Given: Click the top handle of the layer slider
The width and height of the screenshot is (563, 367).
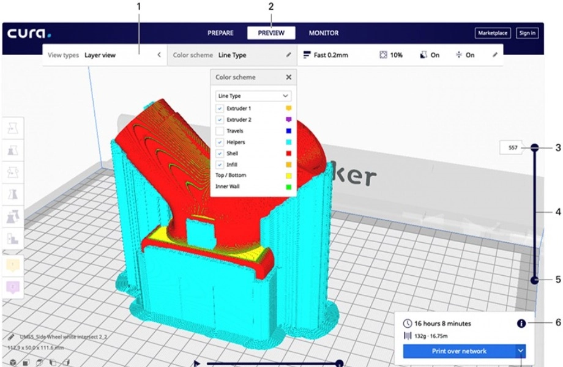Looking at the screenshot, I should [534, 147].
